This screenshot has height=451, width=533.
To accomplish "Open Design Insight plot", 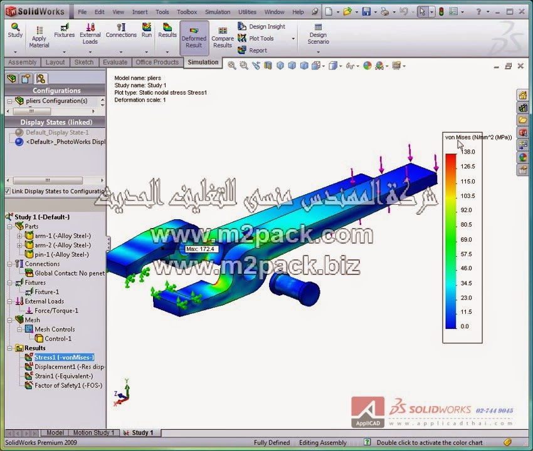I will pos(261,26).
